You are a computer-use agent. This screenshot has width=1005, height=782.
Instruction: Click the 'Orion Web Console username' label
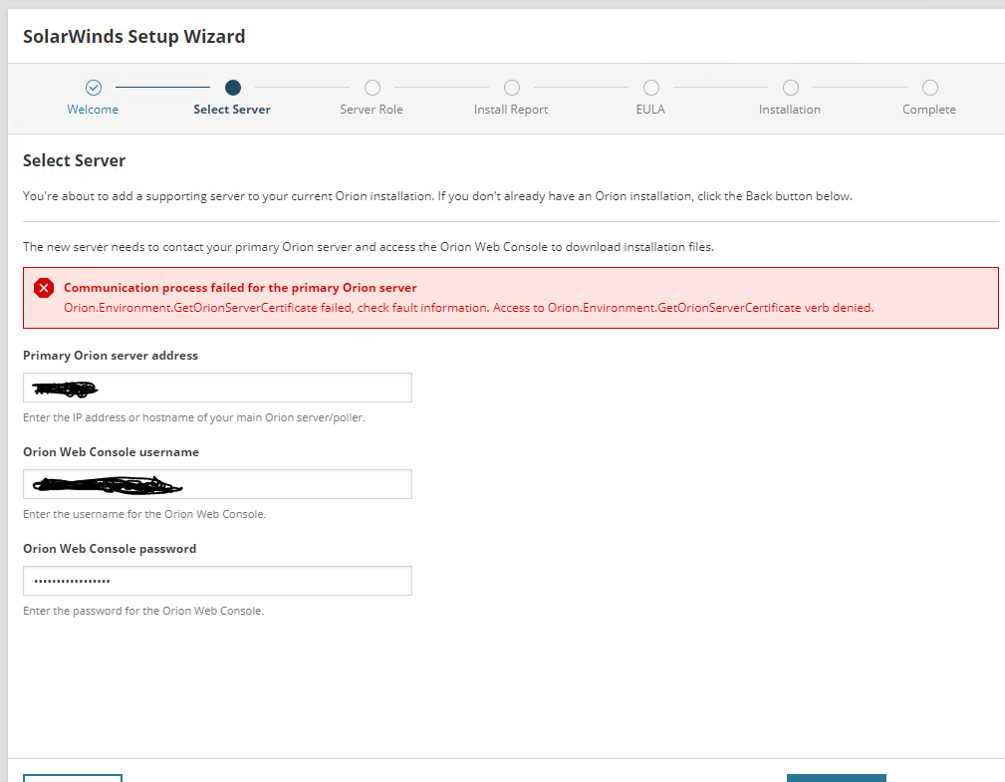click(111, 452)
